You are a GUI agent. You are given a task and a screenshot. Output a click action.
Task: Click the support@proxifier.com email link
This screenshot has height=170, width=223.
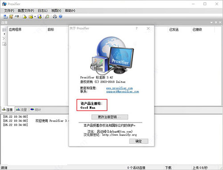coord(123,91)
